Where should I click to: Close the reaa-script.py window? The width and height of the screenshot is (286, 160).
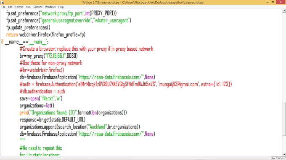click(281, 2)
